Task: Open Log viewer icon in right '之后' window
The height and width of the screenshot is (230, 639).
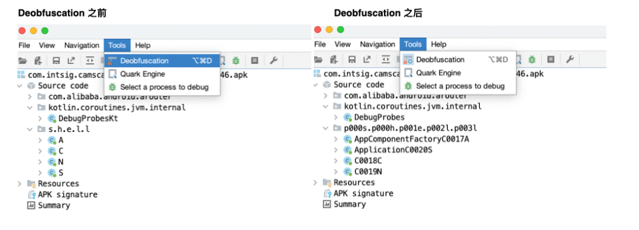Action: coord(551,60)
